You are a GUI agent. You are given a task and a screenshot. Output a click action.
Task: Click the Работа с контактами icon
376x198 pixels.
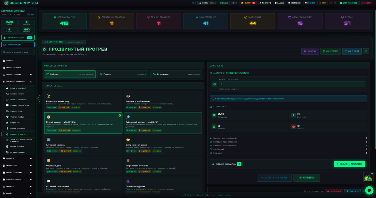[x=7, y=99]
